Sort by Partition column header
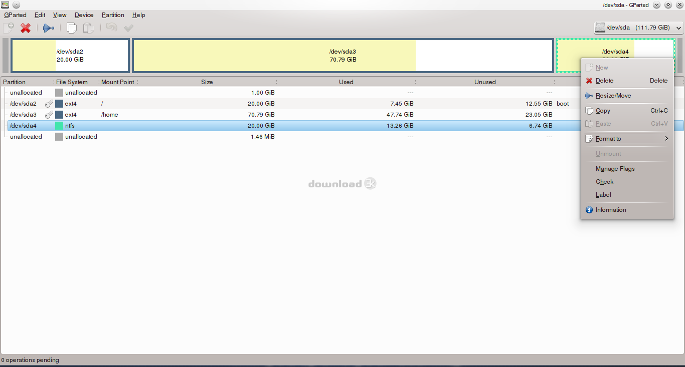Image resolution: width=685 pixels, height=367 pixels. 27,82
